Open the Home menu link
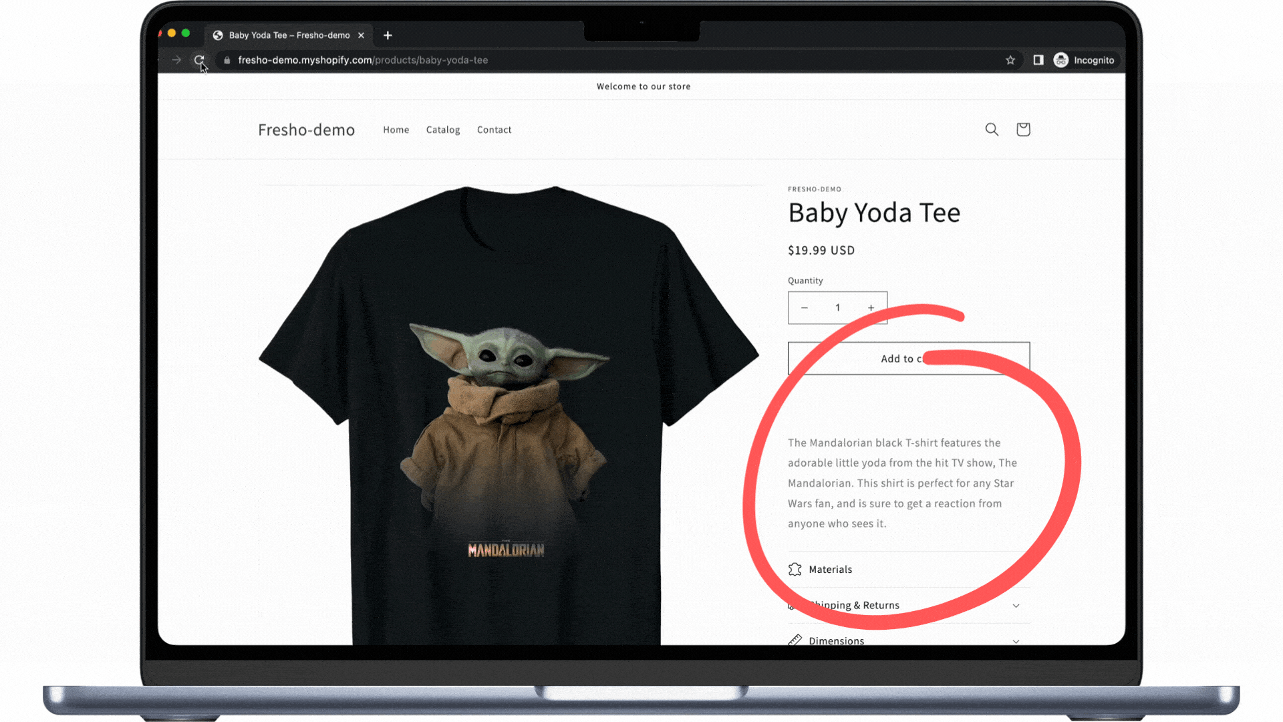Image resolution: width=1283 pixels, height=722 pixels. [396, 130]
